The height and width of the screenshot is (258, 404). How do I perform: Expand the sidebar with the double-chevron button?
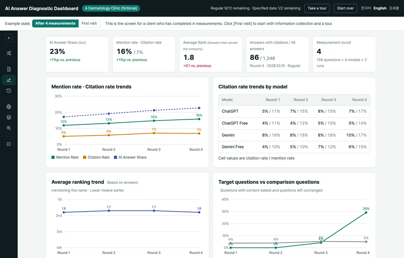click(9, 38)
